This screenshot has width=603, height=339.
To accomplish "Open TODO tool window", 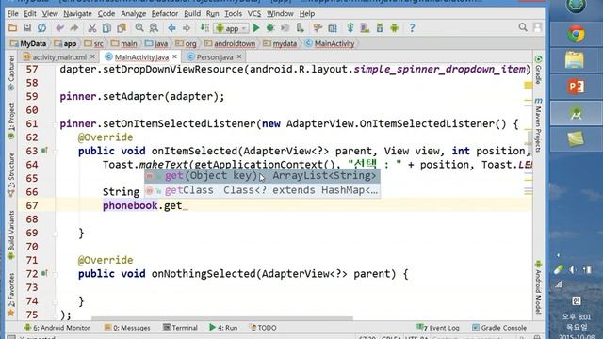I will point(263,328).
